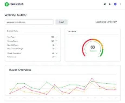The image size is (125, 103).
Task: Click the Non-Indexable Pages stat label
Action: click(x=15, y=49)
